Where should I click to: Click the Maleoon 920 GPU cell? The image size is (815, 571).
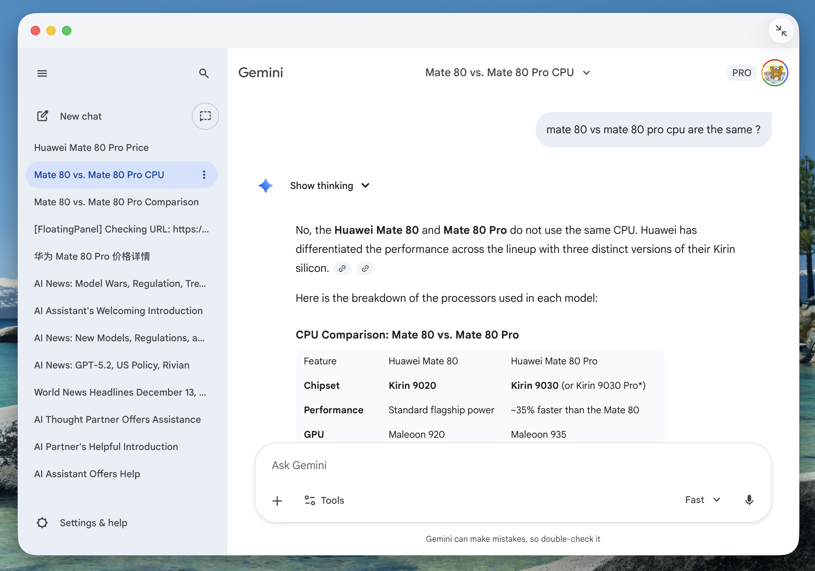(x=416, y=434)
